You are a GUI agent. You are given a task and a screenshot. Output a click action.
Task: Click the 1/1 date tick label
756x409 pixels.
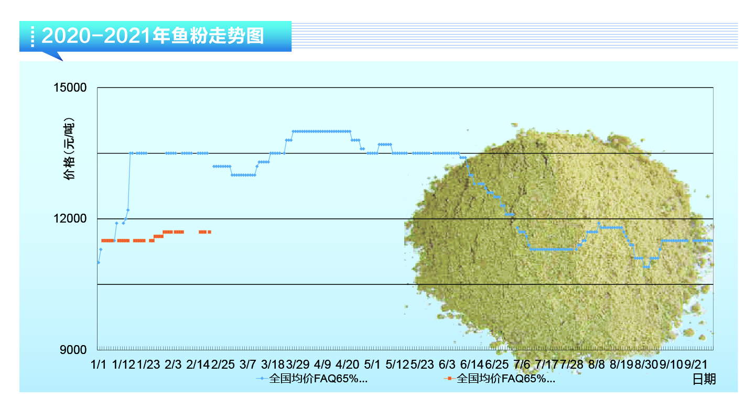tap(98, 364)
